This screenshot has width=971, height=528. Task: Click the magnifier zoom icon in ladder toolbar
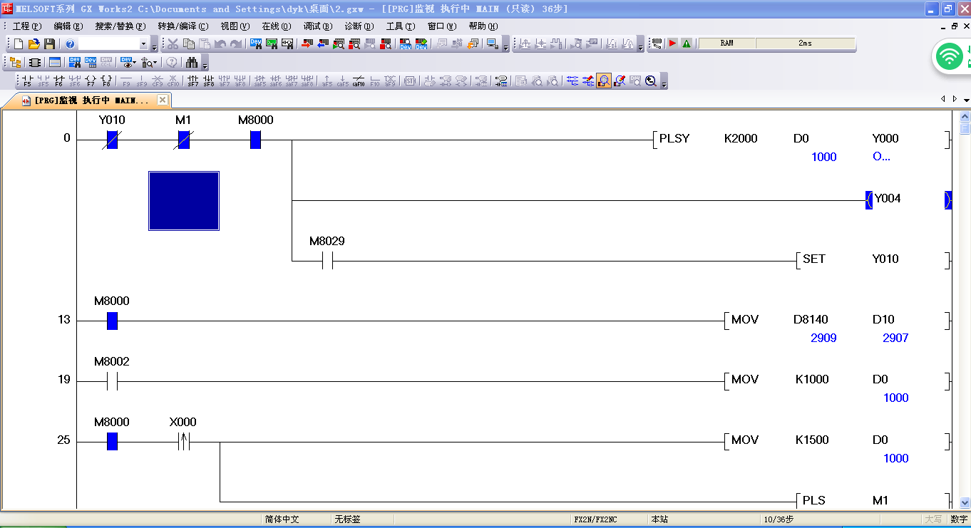[651, 81]
